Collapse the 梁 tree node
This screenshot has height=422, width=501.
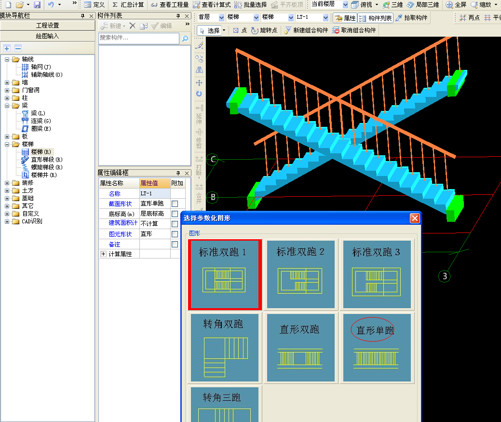point(7,106)
